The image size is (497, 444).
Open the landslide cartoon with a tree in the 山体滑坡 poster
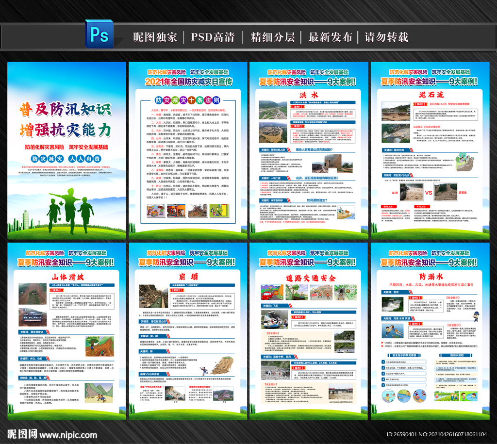point(99,346)
